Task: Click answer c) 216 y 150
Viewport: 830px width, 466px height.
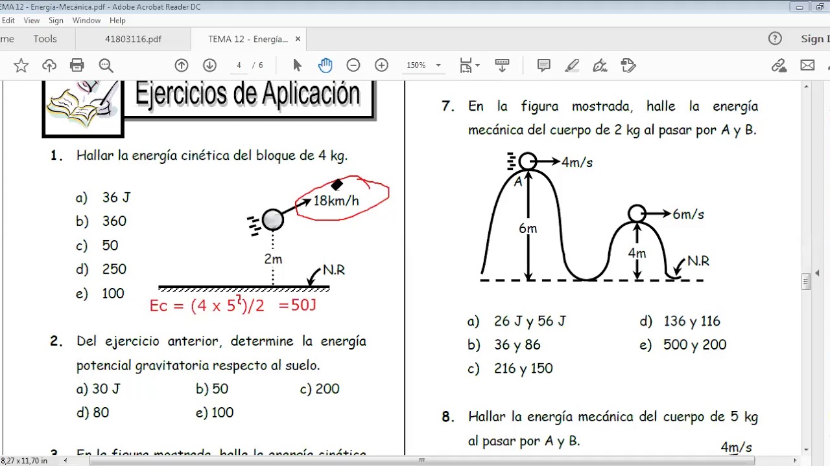Action: pos(510,368)
